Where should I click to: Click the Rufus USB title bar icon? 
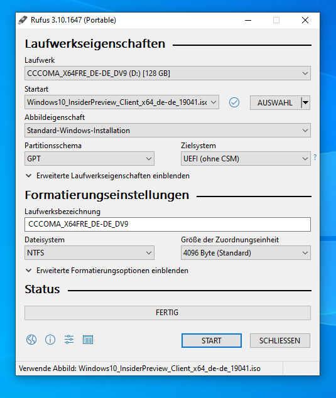(23, 20)
